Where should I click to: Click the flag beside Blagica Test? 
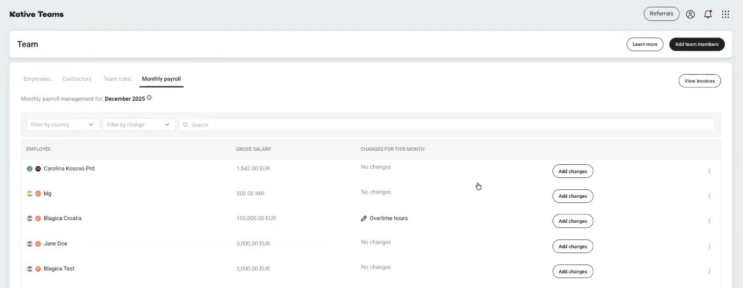[x=30, y=269]
